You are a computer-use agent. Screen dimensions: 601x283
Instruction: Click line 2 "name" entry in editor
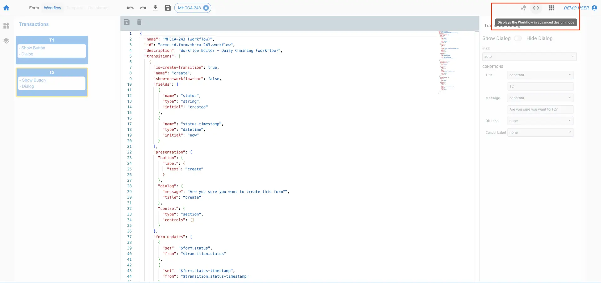pyautogui.click(x=179, y=39)
